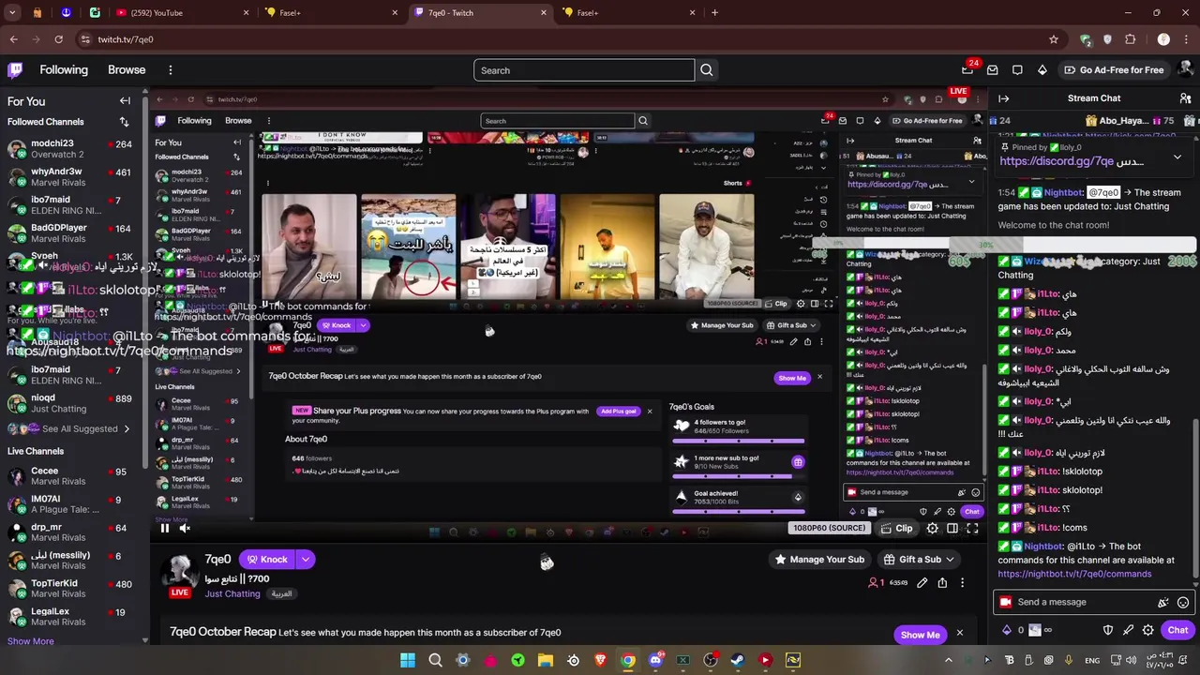The image size is (1200, 675).
Task: Open the Gift a Sub dropdown
Action: [x=920, y=560]
